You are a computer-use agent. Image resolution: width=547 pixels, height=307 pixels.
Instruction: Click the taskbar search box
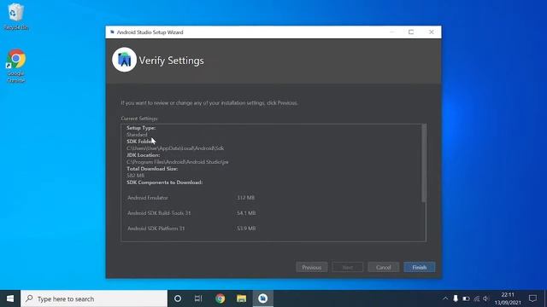click(94, 298)
